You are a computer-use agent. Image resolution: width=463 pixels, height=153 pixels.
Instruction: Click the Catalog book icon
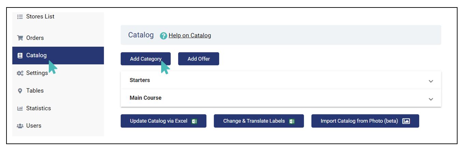point(20,56)
